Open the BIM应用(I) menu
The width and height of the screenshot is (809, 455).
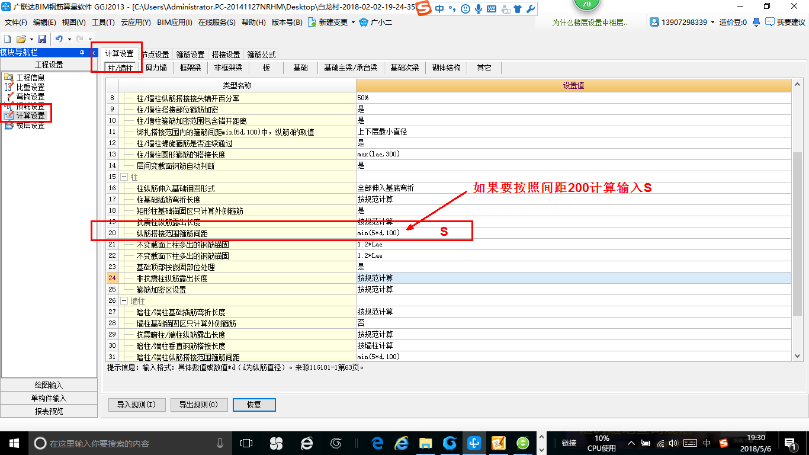pos(175,23)
